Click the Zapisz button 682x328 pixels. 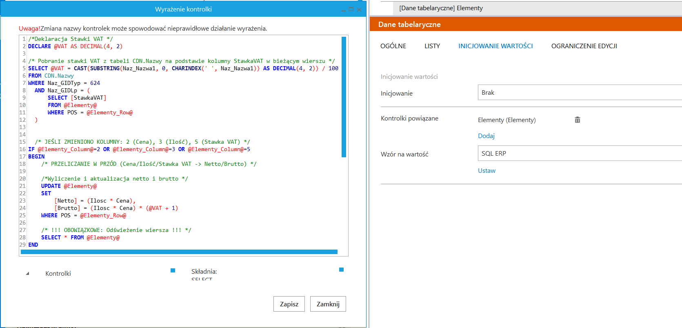pos(289,304)
